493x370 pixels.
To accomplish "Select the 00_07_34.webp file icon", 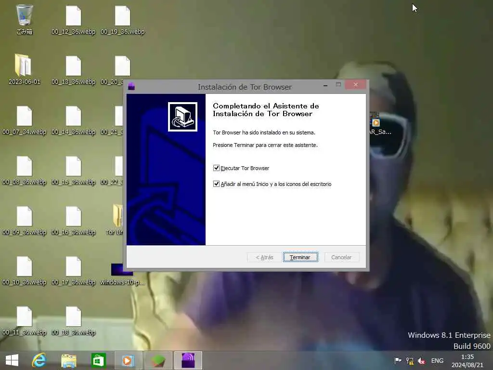I will coord(24,120).
